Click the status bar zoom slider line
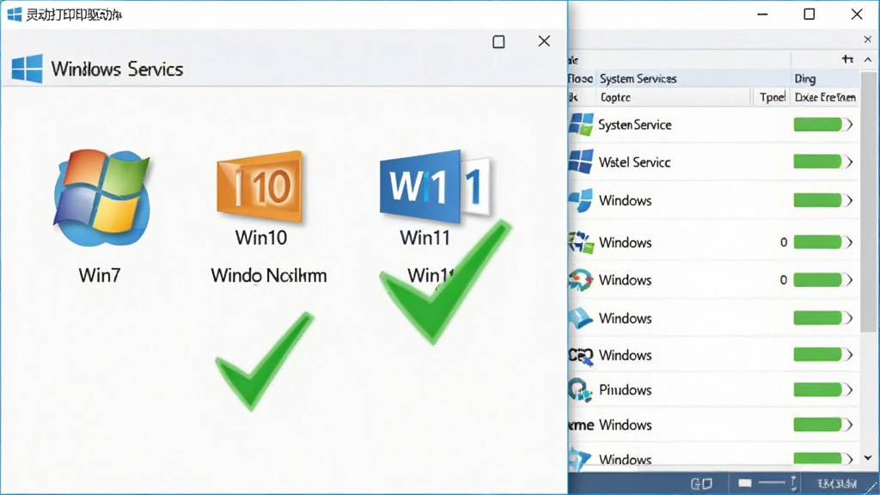This screenshot has height=495, width=880. pos(772,483)
